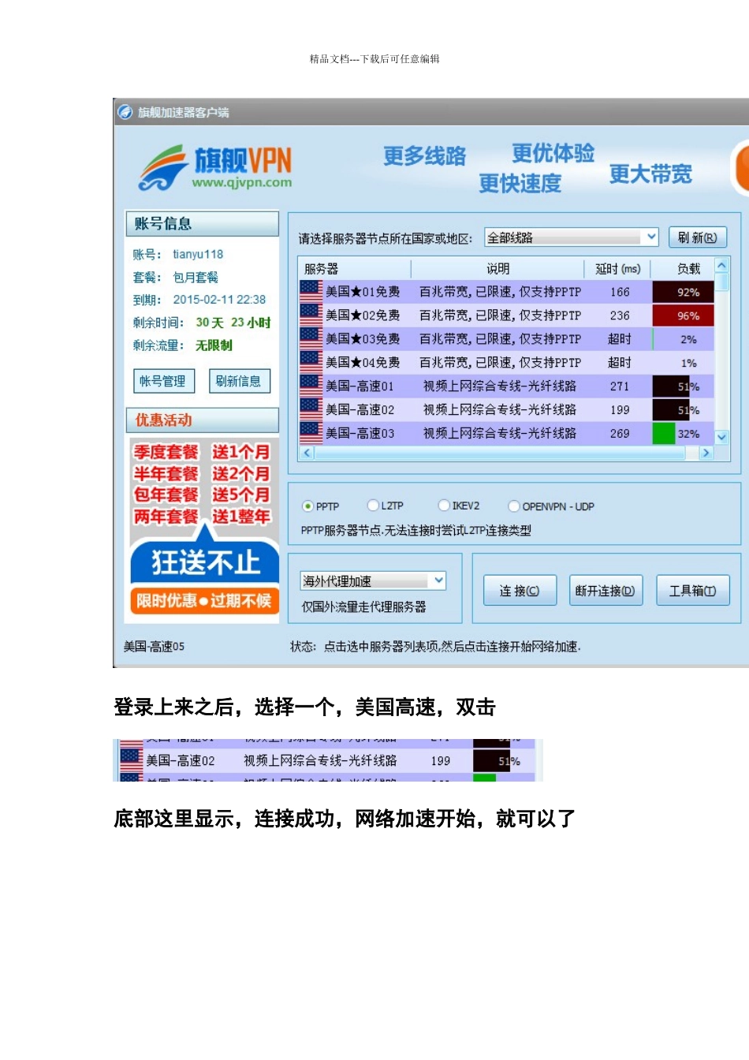This screenshot has width=749, height=1060.
Task: Open the 海外代理加速 mode dropdown
Action: pos(373,580)
